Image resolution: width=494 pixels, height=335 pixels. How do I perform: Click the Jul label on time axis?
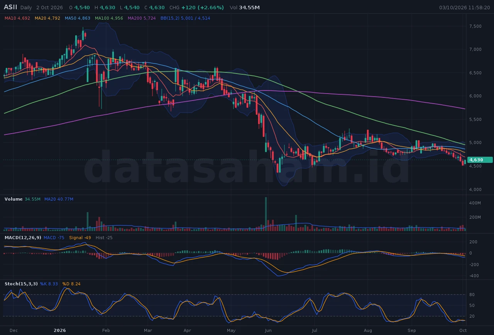315,330
